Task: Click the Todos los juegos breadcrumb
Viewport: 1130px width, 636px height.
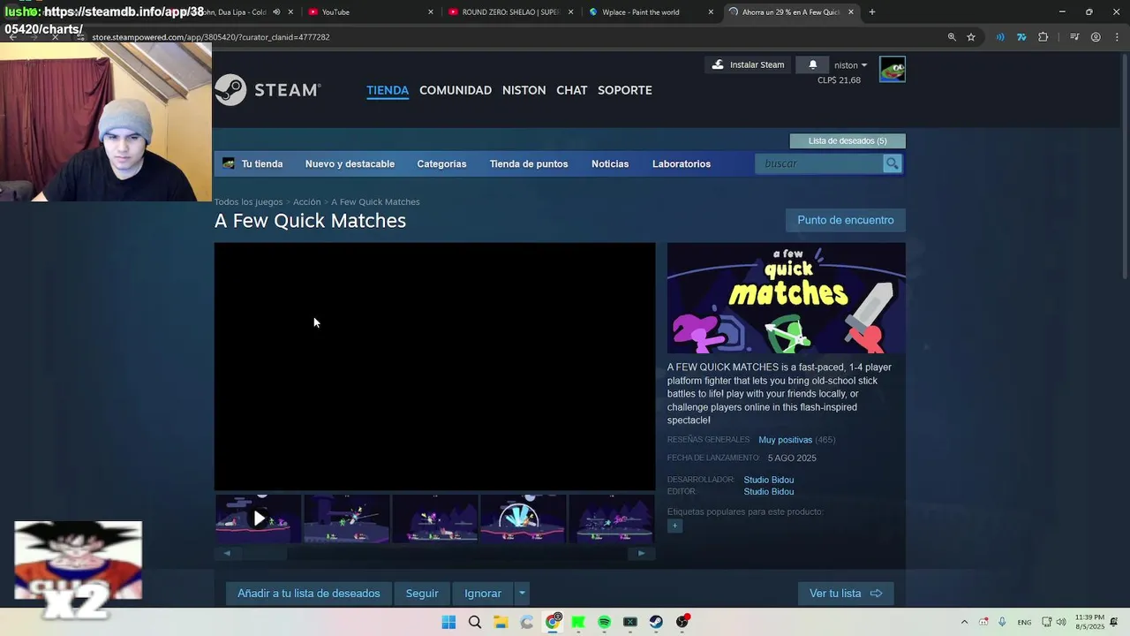Action: point(248,202)
